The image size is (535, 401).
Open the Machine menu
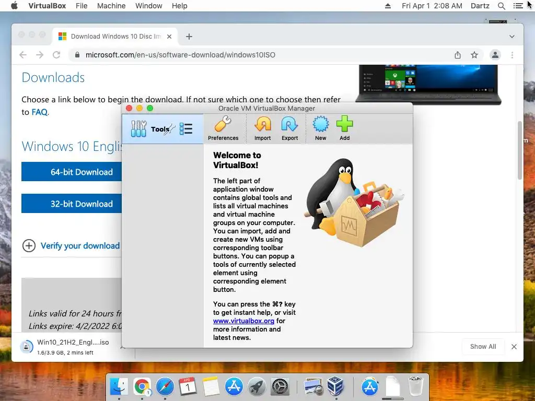(111, 6)
